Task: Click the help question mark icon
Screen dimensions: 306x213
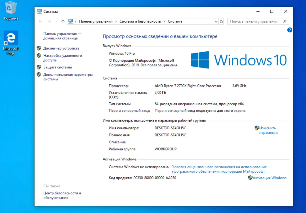Action: point(289,30)
